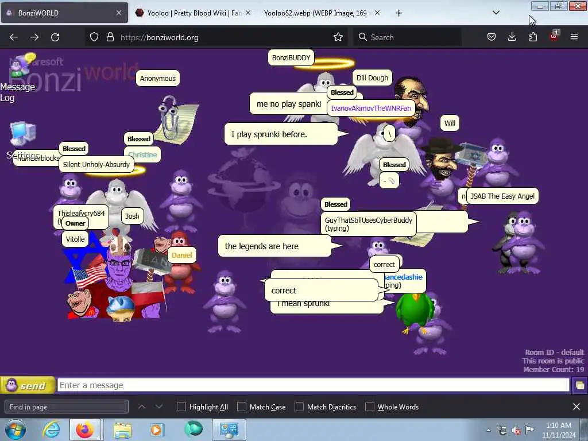The height and width of the screenshot is (441, 588).
Task: Open the Firefox hamburger menu
Action: [574, 37]
